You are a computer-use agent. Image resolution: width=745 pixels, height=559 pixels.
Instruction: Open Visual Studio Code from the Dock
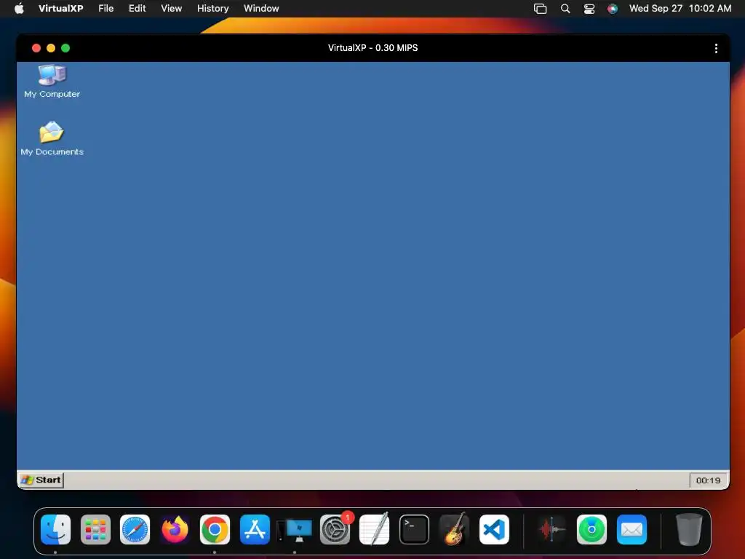click(494, 529)
